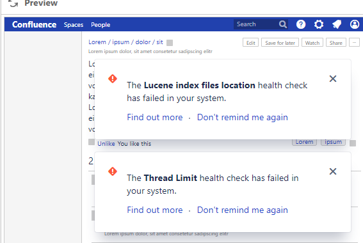The width and height of the screenshot is (363, 243).
Task: Open the sit breadcrumb link
Action: (x=159, y=42)
